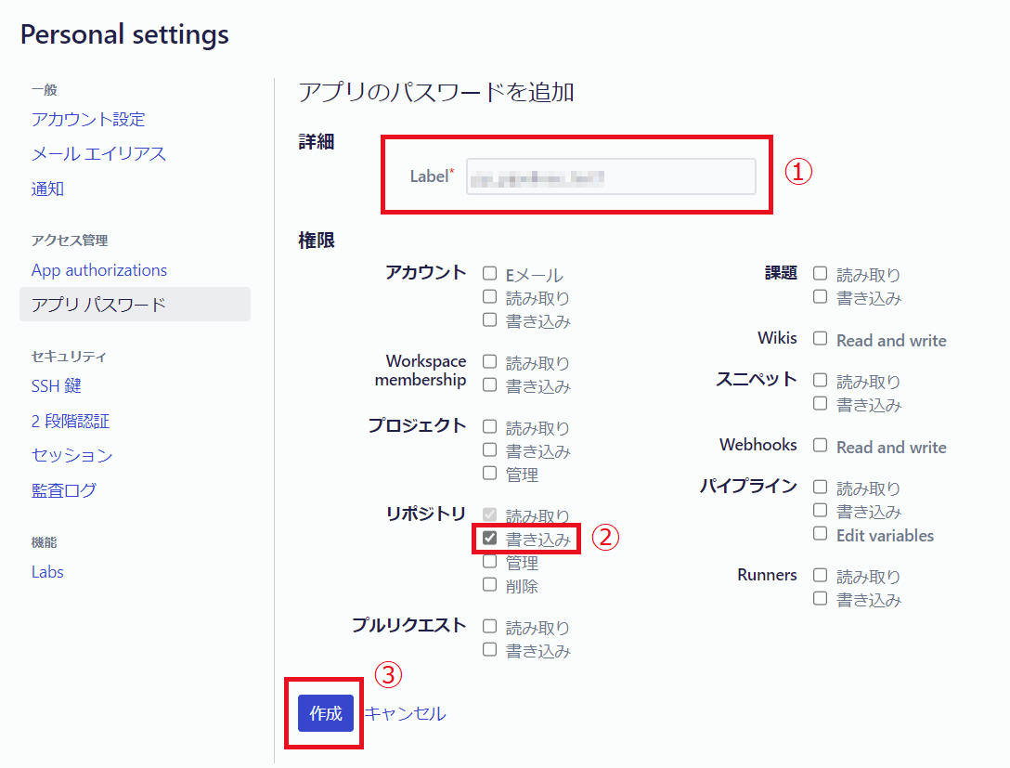Viewport: 1010px width, 768px height.
Task: Uncheck リポジトリ 書き込み checkbox
Action: point(490,538)
